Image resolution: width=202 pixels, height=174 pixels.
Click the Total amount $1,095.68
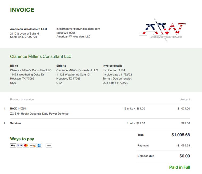click(181, 135)
